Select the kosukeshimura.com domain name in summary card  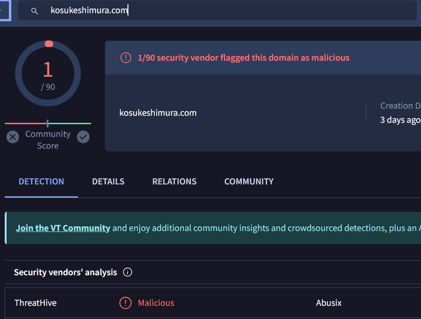(158, 113)
